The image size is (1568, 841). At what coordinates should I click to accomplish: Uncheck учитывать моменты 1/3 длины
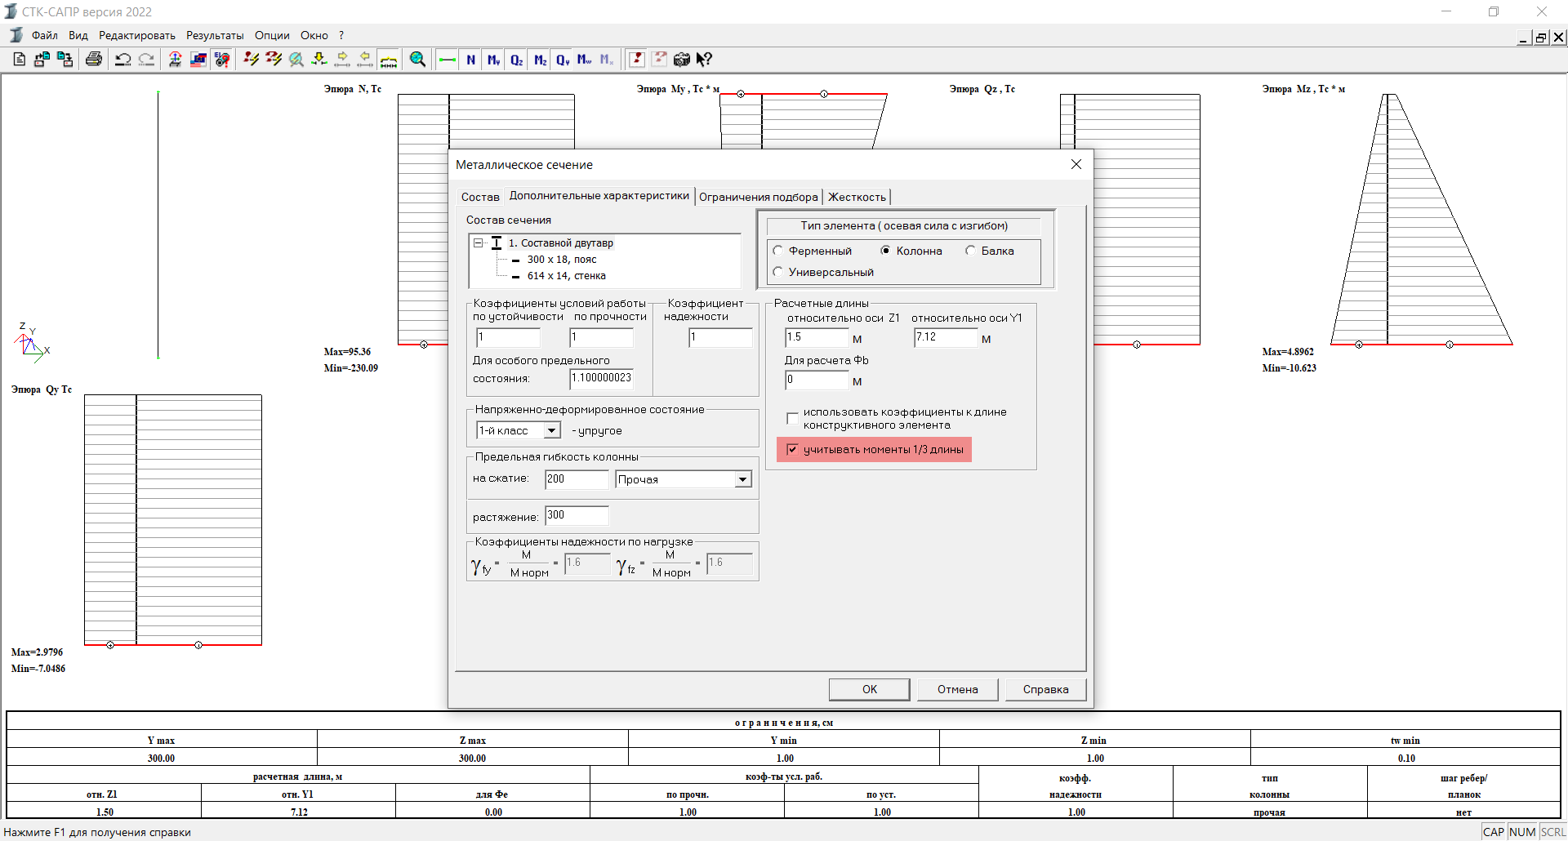[x=792, y=449]
